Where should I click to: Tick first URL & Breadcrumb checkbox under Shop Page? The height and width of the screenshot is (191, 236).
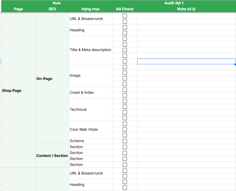click(x=125, y=16)
